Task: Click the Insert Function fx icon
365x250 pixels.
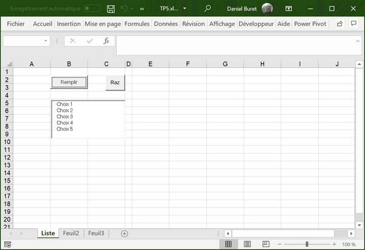Action: (x=106, y=41)
